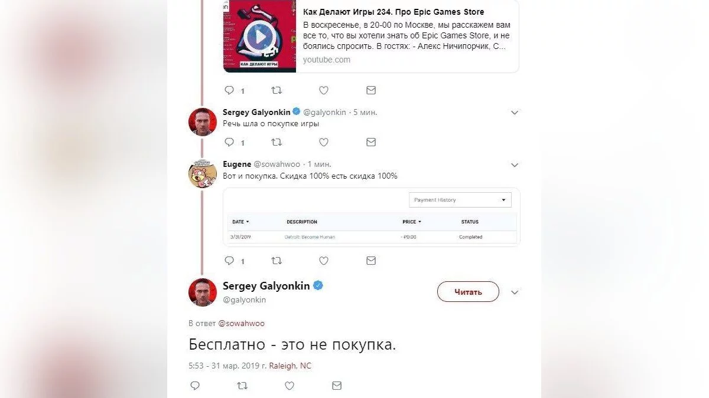Click Sergey Galyonkin's large profile avatar

(202, 292)
